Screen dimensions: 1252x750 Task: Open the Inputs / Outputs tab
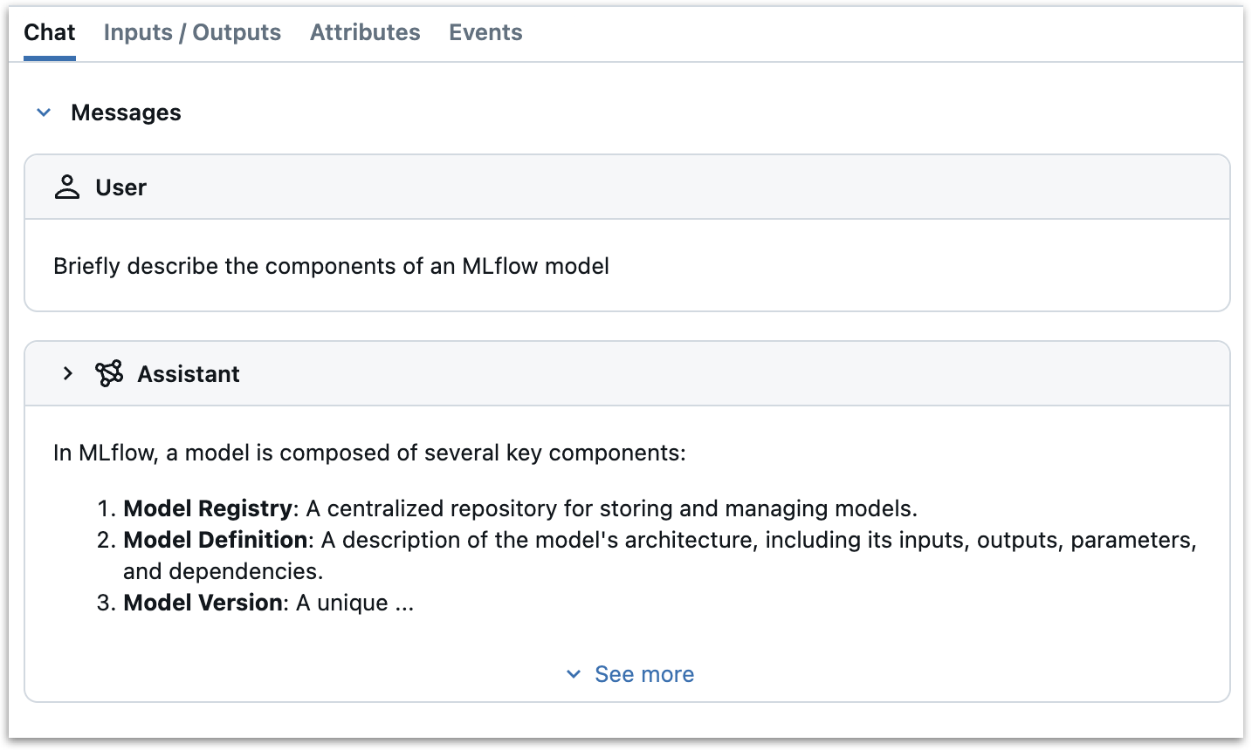(x=192, y=32)
